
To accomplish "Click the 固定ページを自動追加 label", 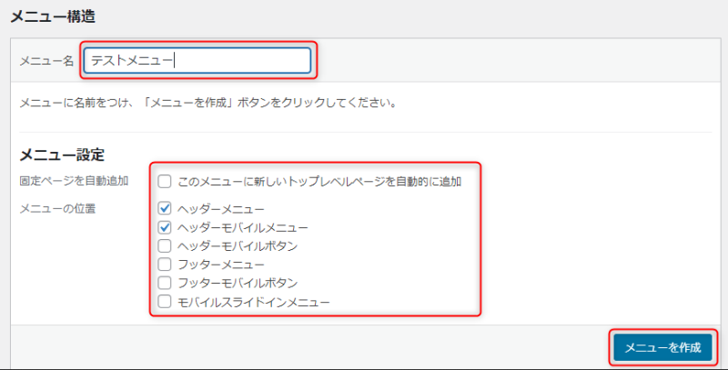I will 74,181.
